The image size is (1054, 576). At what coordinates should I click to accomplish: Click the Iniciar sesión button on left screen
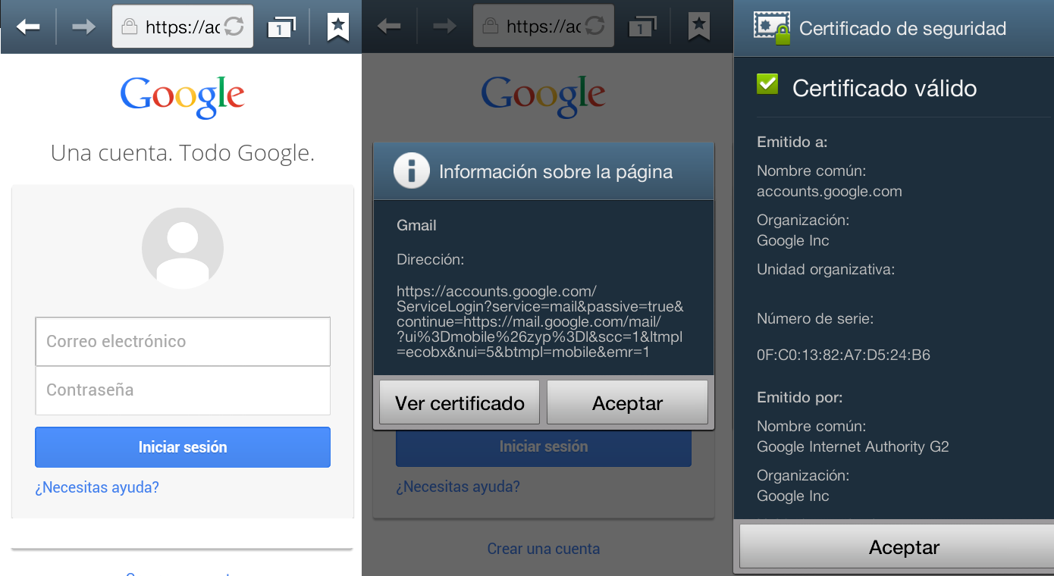tap(183, 447)
